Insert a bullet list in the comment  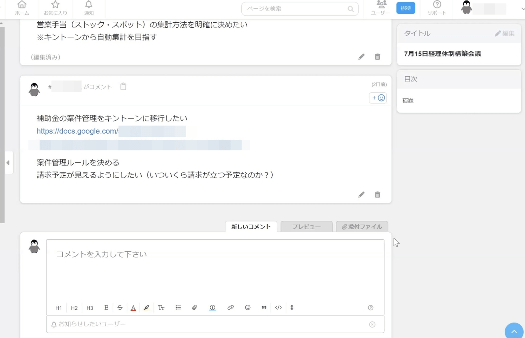[178, 308]
